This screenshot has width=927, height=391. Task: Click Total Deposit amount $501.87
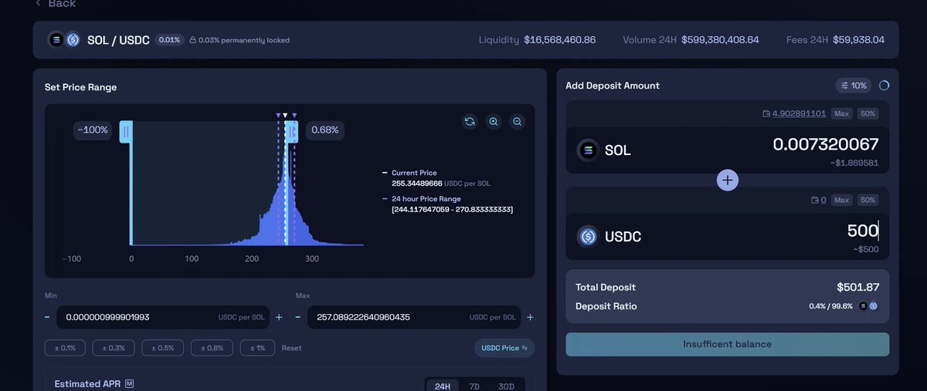tap(858, 287)
